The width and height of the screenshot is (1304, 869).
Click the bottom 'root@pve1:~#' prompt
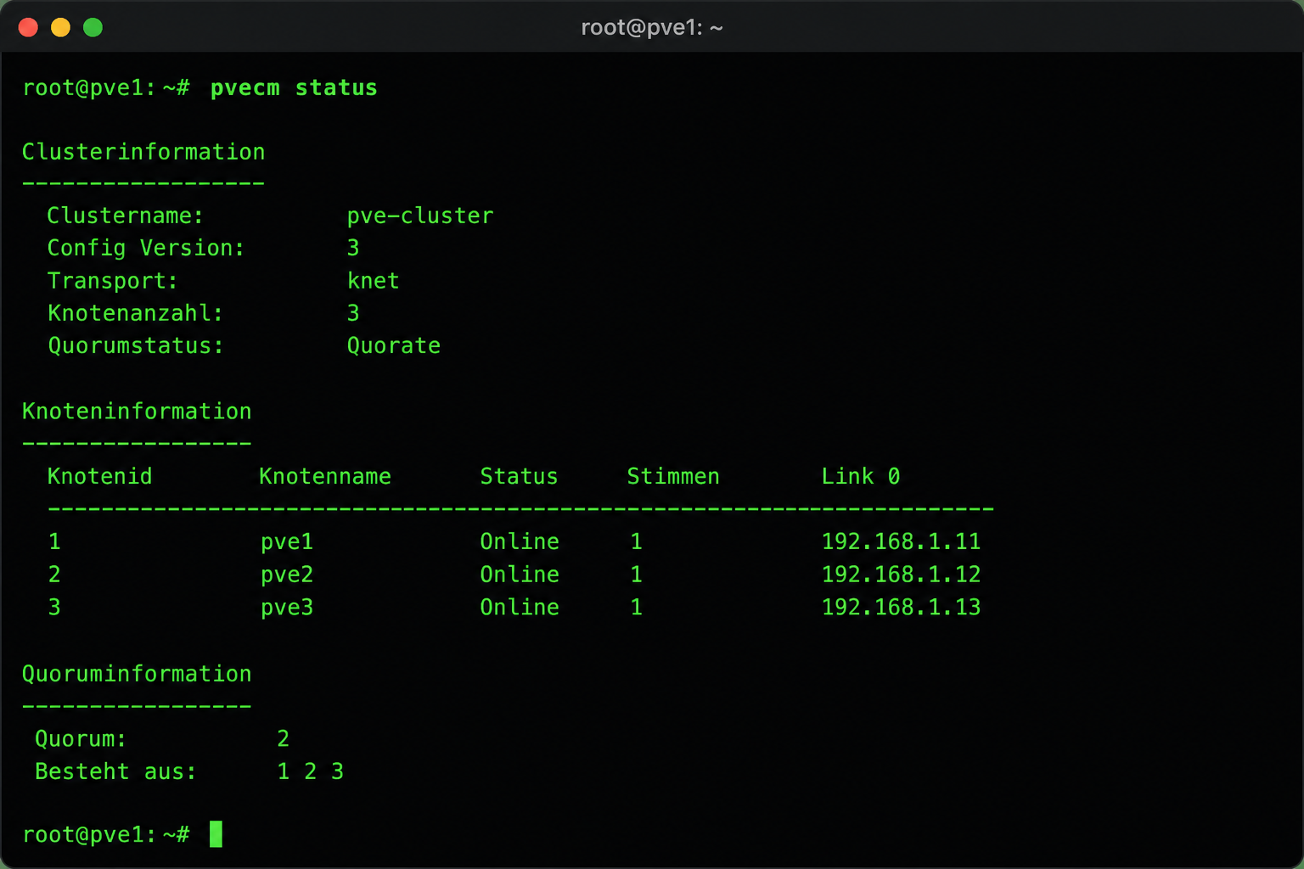tap(106, 835)
